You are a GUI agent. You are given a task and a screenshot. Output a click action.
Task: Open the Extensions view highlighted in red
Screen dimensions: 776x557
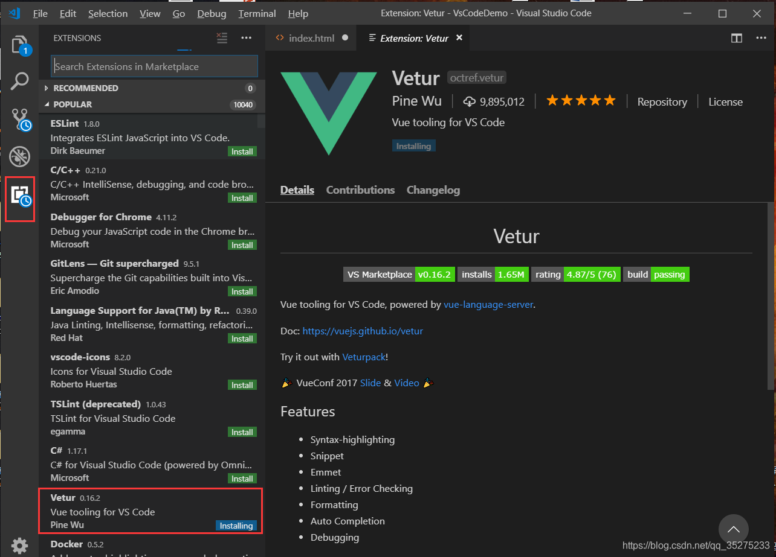pos(20,199)
